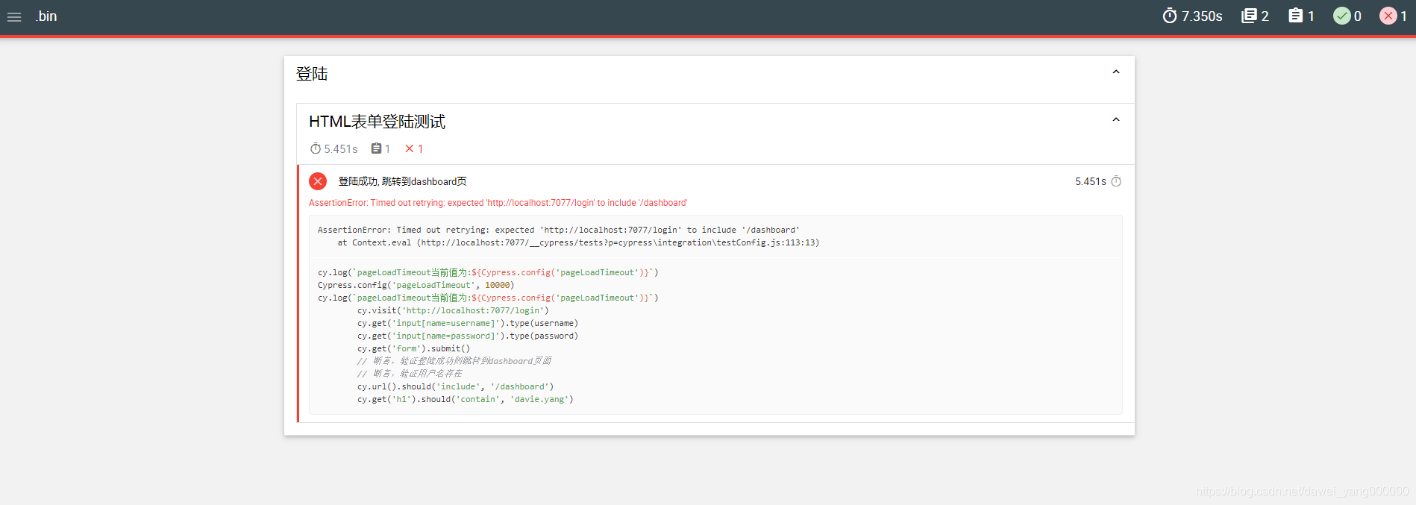Click the failed tests red X icon

(x=1388, y=16)
